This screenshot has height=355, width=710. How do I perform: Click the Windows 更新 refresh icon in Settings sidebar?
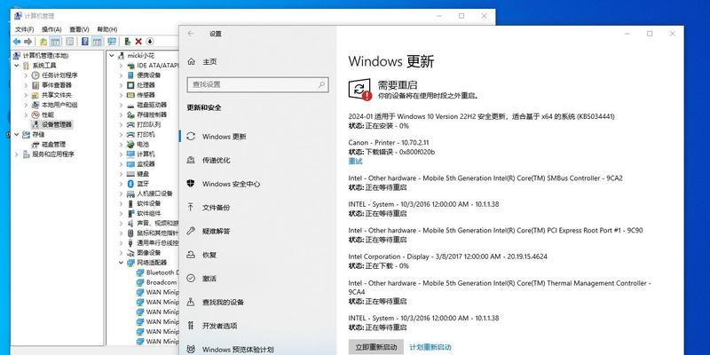191,137
